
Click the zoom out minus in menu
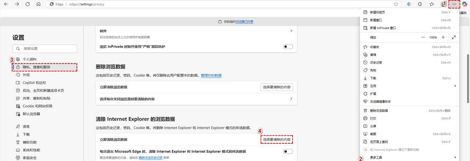423,37
